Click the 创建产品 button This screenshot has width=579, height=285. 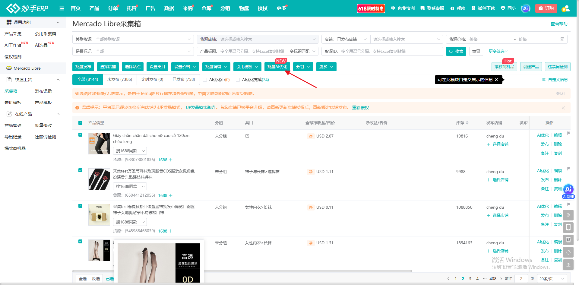coord(531,67)
